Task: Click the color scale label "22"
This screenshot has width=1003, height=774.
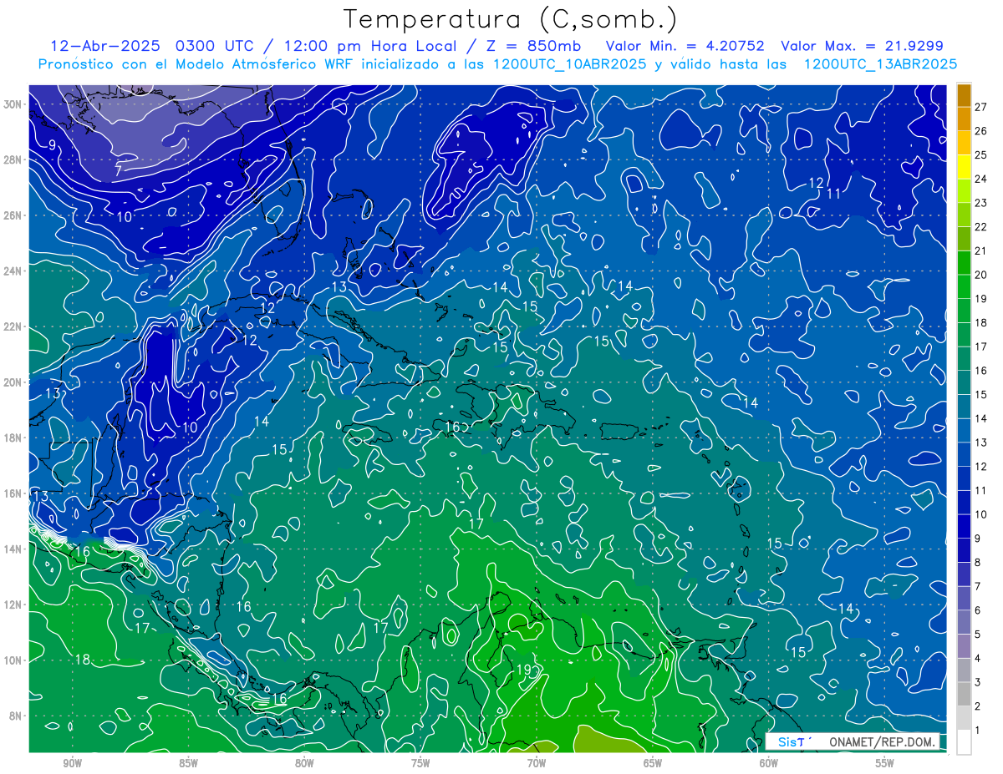Action: tap(981, 226)
